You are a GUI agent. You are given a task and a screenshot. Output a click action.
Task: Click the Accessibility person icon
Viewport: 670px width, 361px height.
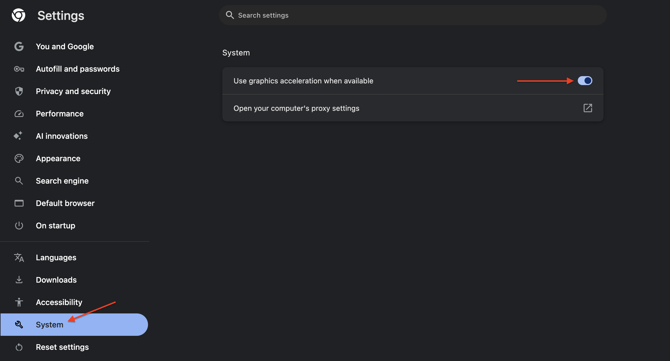pos(19,302)
